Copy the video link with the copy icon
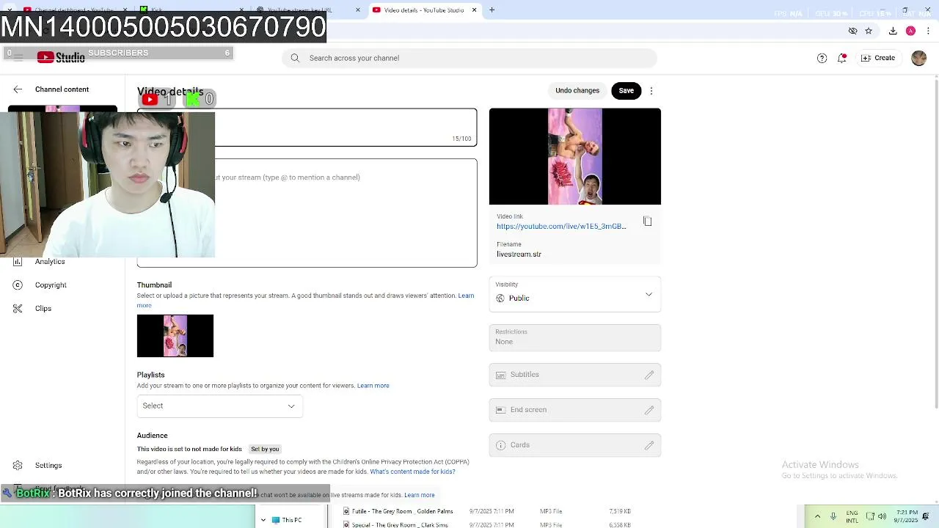The image size is (939, 528). click(647, 221)
